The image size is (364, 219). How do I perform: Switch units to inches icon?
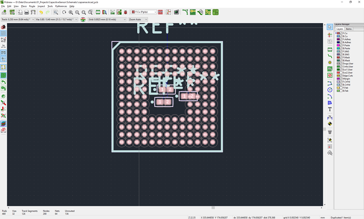[3, 46]
